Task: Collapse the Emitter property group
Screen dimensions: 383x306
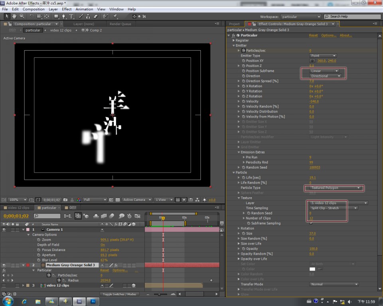Action: (234, 45)
